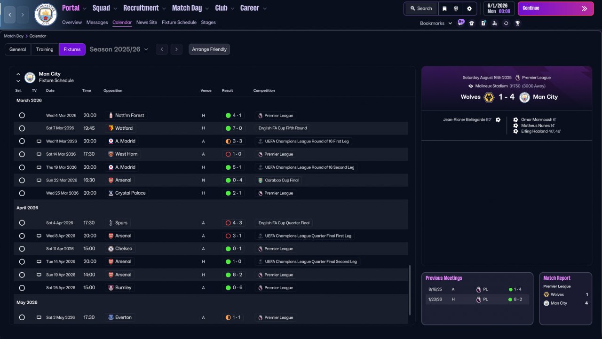
Task: Select the Everton fixture radio button
Action: click(22, 317)
